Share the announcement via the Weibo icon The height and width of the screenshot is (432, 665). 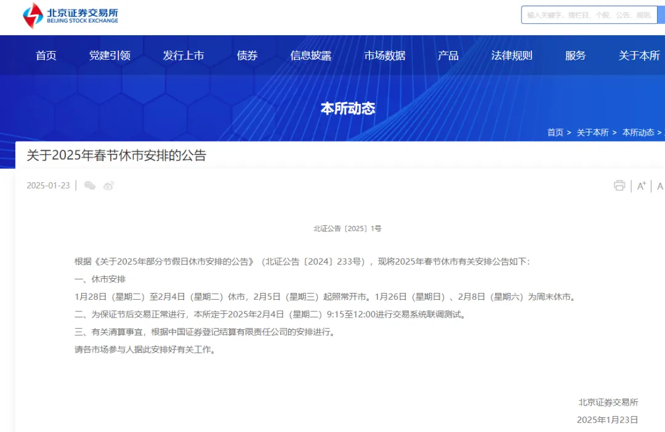(x=109, y=185)
